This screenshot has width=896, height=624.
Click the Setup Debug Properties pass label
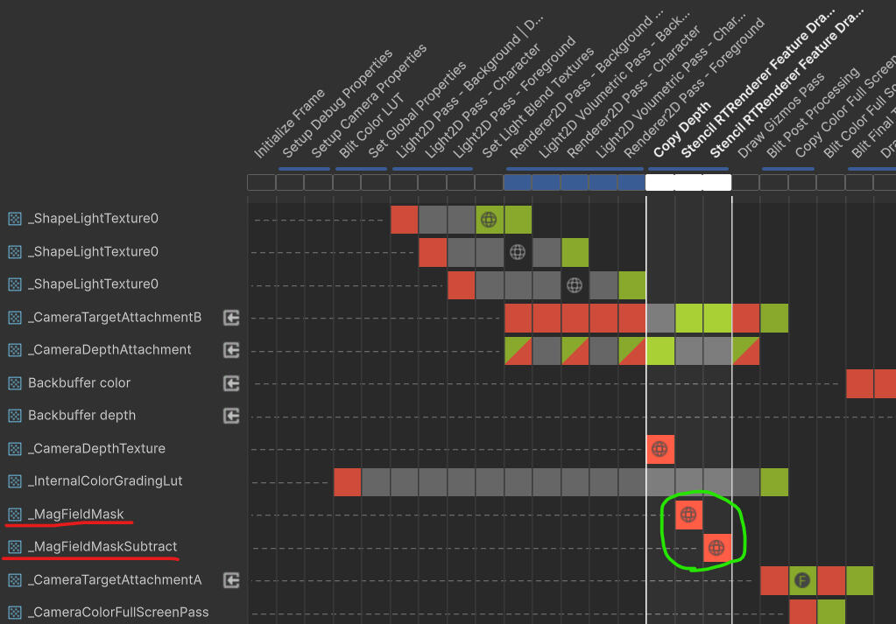(x=337, y=103)
